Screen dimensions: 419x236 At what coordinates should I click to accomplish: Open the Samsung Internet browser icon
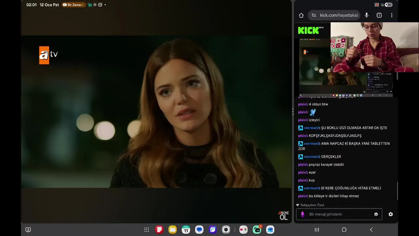point(213,230)
